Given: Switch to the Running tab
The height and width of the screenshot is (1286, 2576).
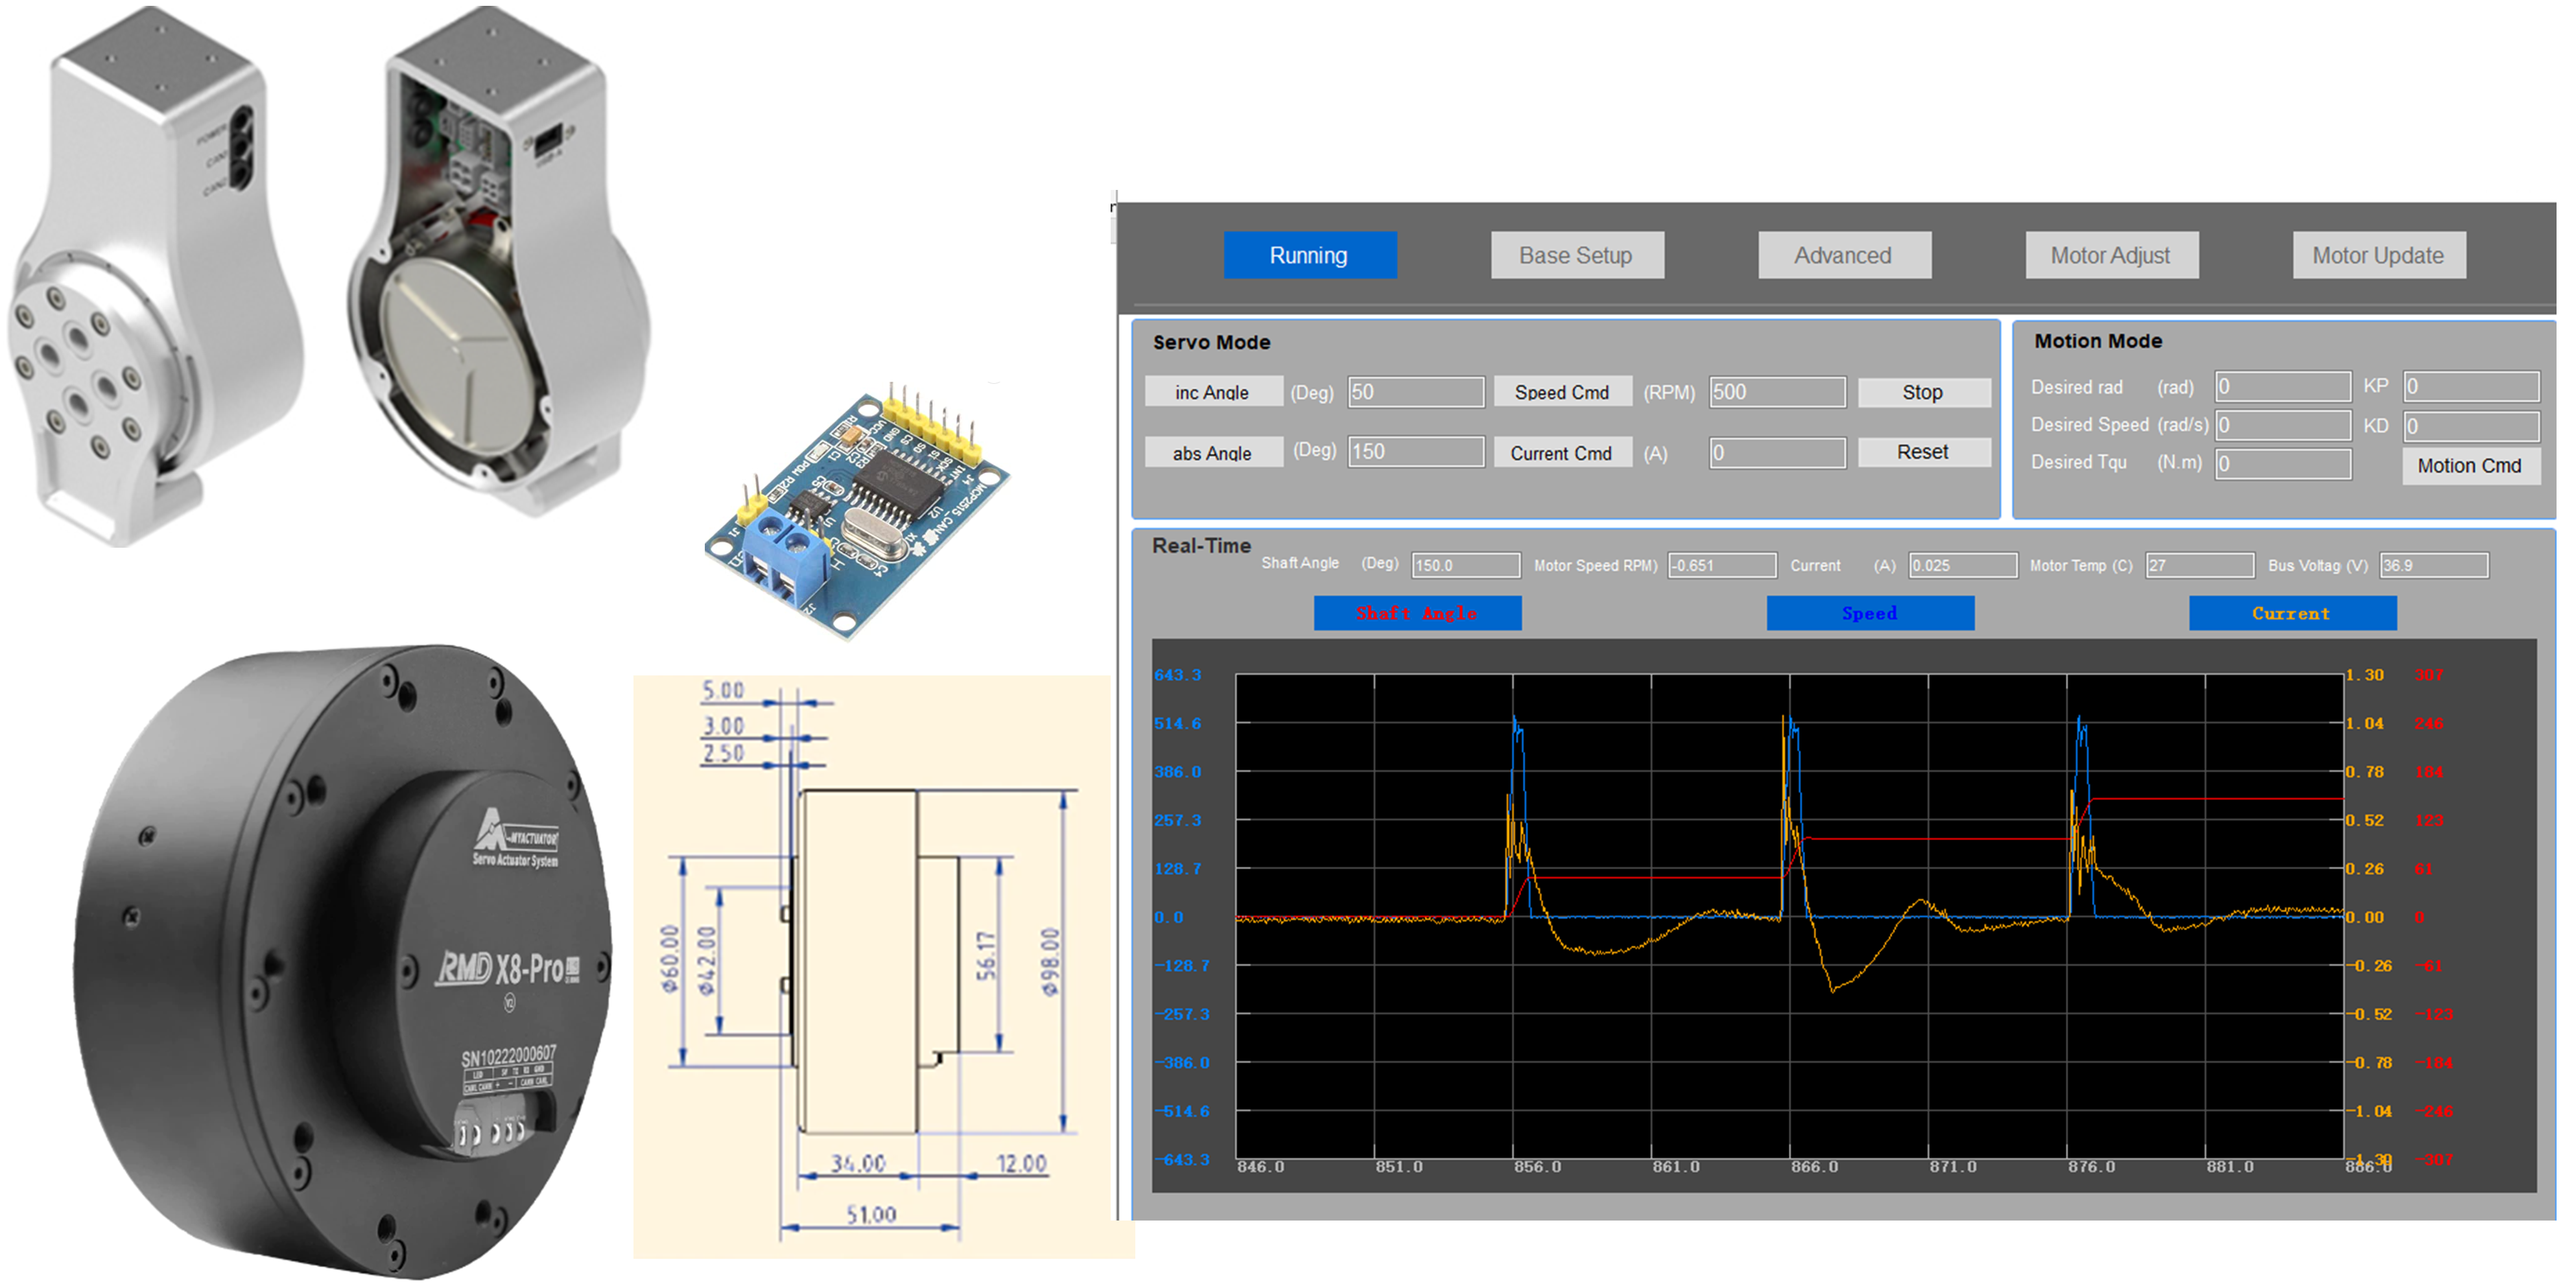Looking at the screenshot, I should coord(1309,255).
